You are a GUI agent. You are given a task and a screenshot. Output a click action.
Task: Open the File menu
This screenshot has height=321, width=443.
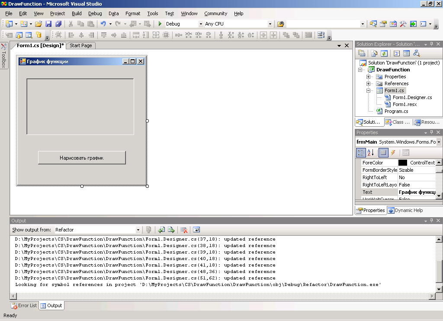(9, 13)
